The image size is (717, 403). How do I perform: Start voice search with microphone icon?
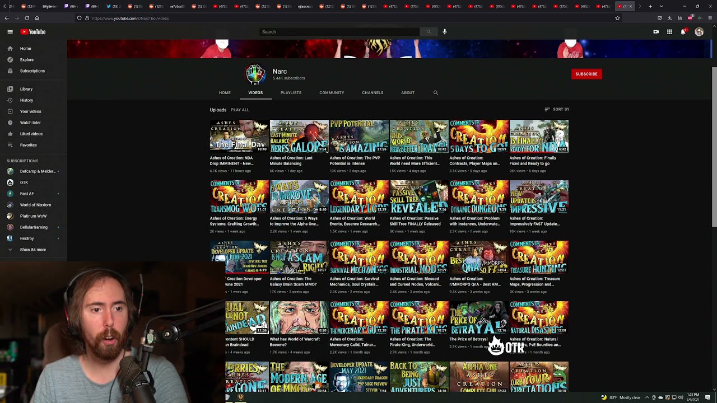point(445,32)
